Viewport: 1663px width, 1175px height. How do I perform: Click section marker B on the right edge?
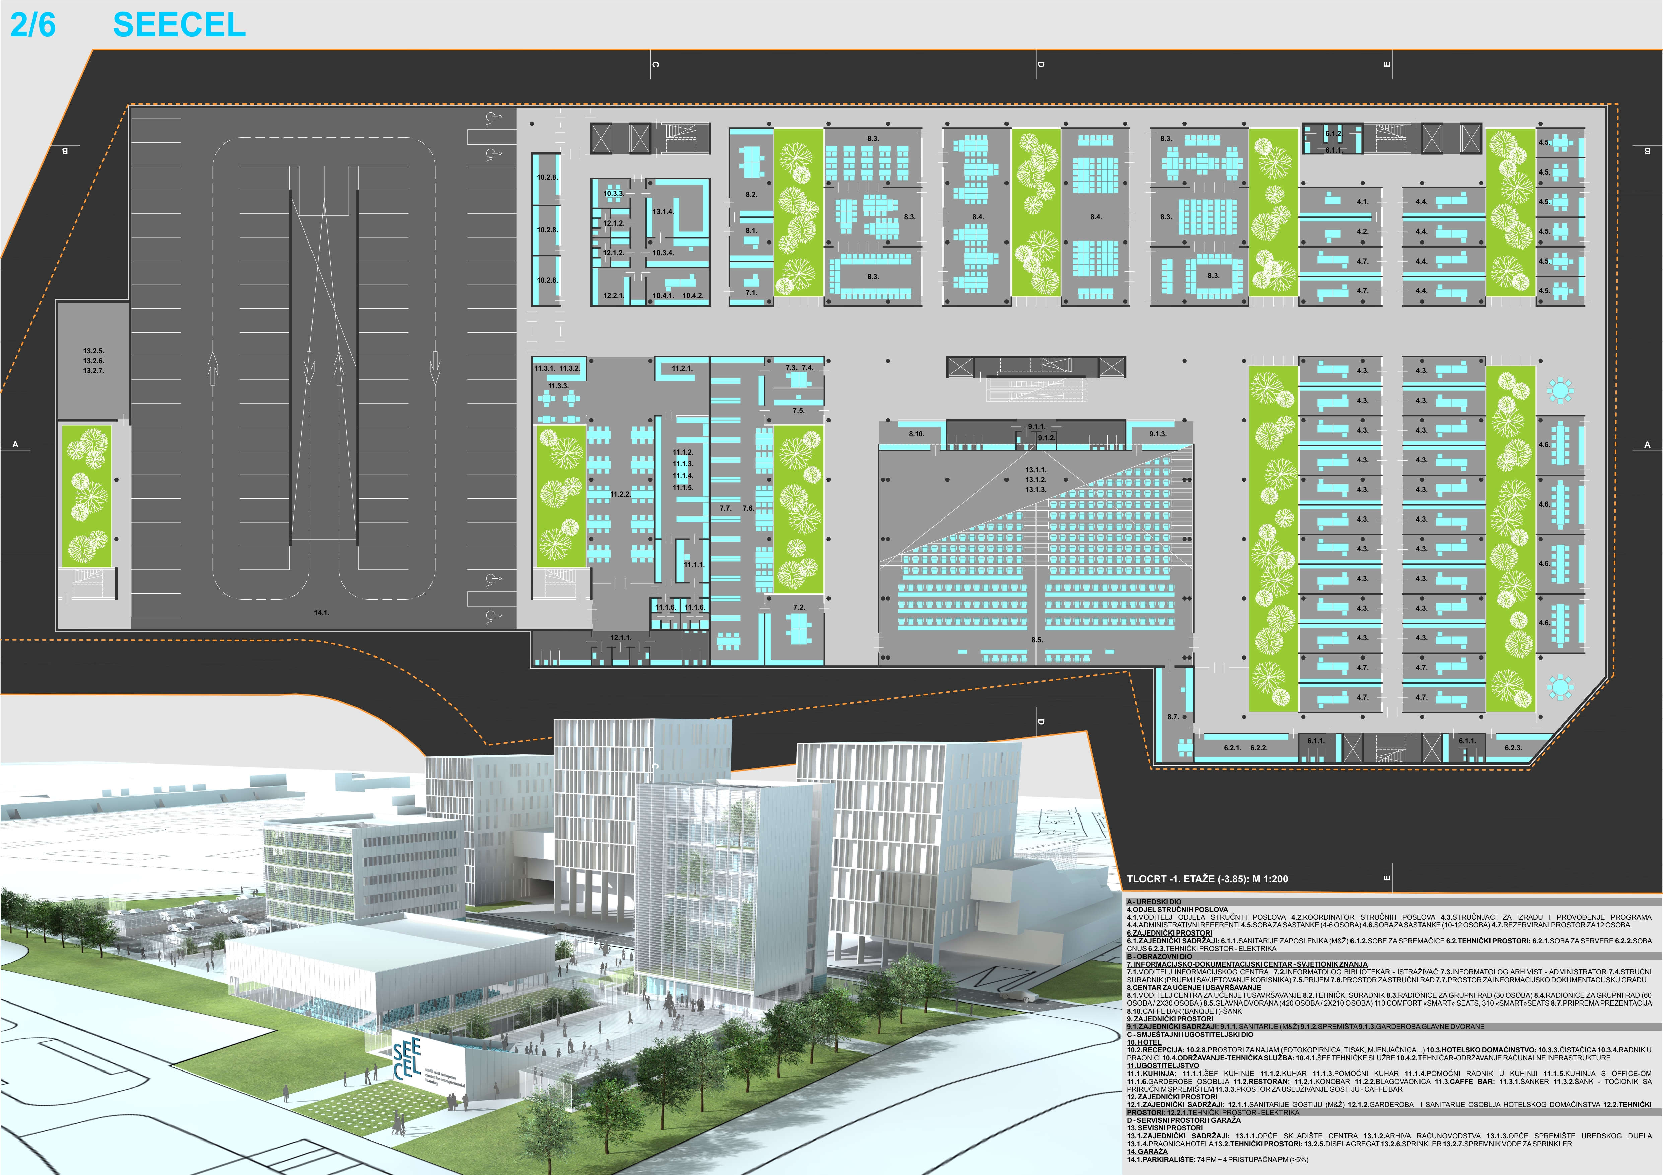point(1647,151)
